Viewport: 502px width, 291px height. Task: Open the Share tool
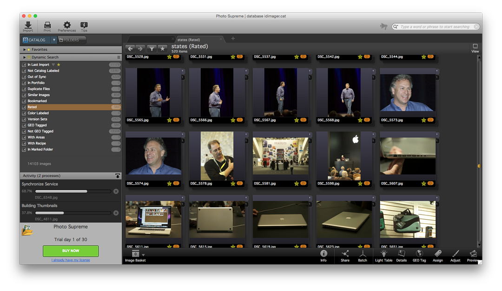point(345,256)
